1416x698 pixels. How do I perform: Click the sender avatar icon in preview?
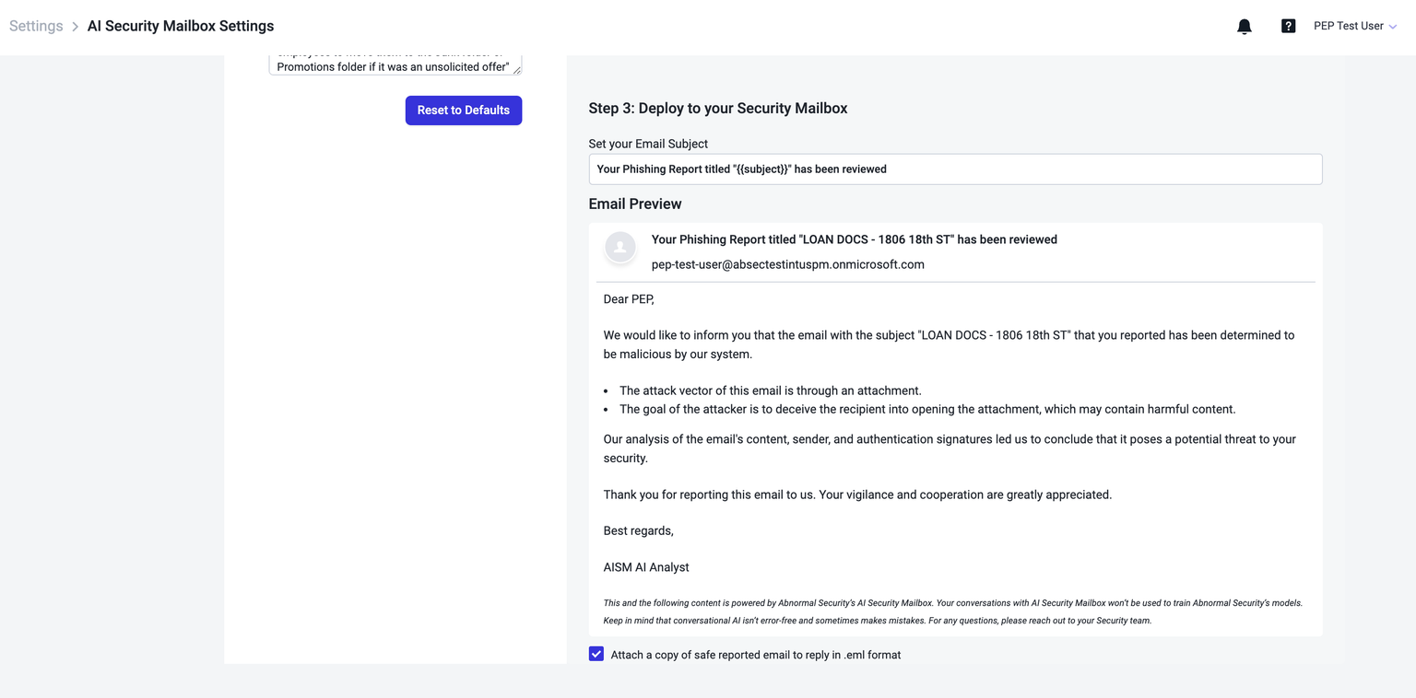(x=619, y=247)
